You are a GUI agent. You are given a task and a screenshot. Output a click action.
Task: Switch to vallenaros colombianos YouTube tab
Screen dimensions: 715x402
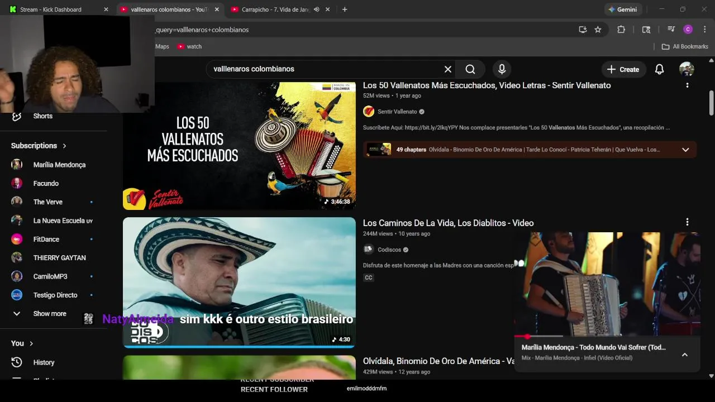[x=170, y=9]
